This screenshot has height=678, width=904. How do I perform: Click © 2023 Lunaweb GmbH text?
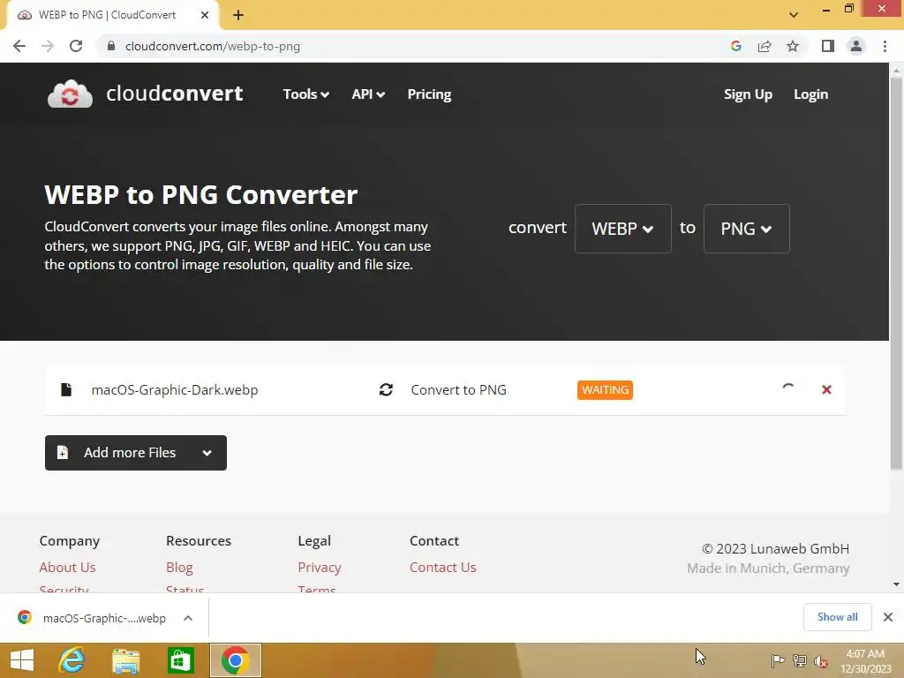coord(775,549)
